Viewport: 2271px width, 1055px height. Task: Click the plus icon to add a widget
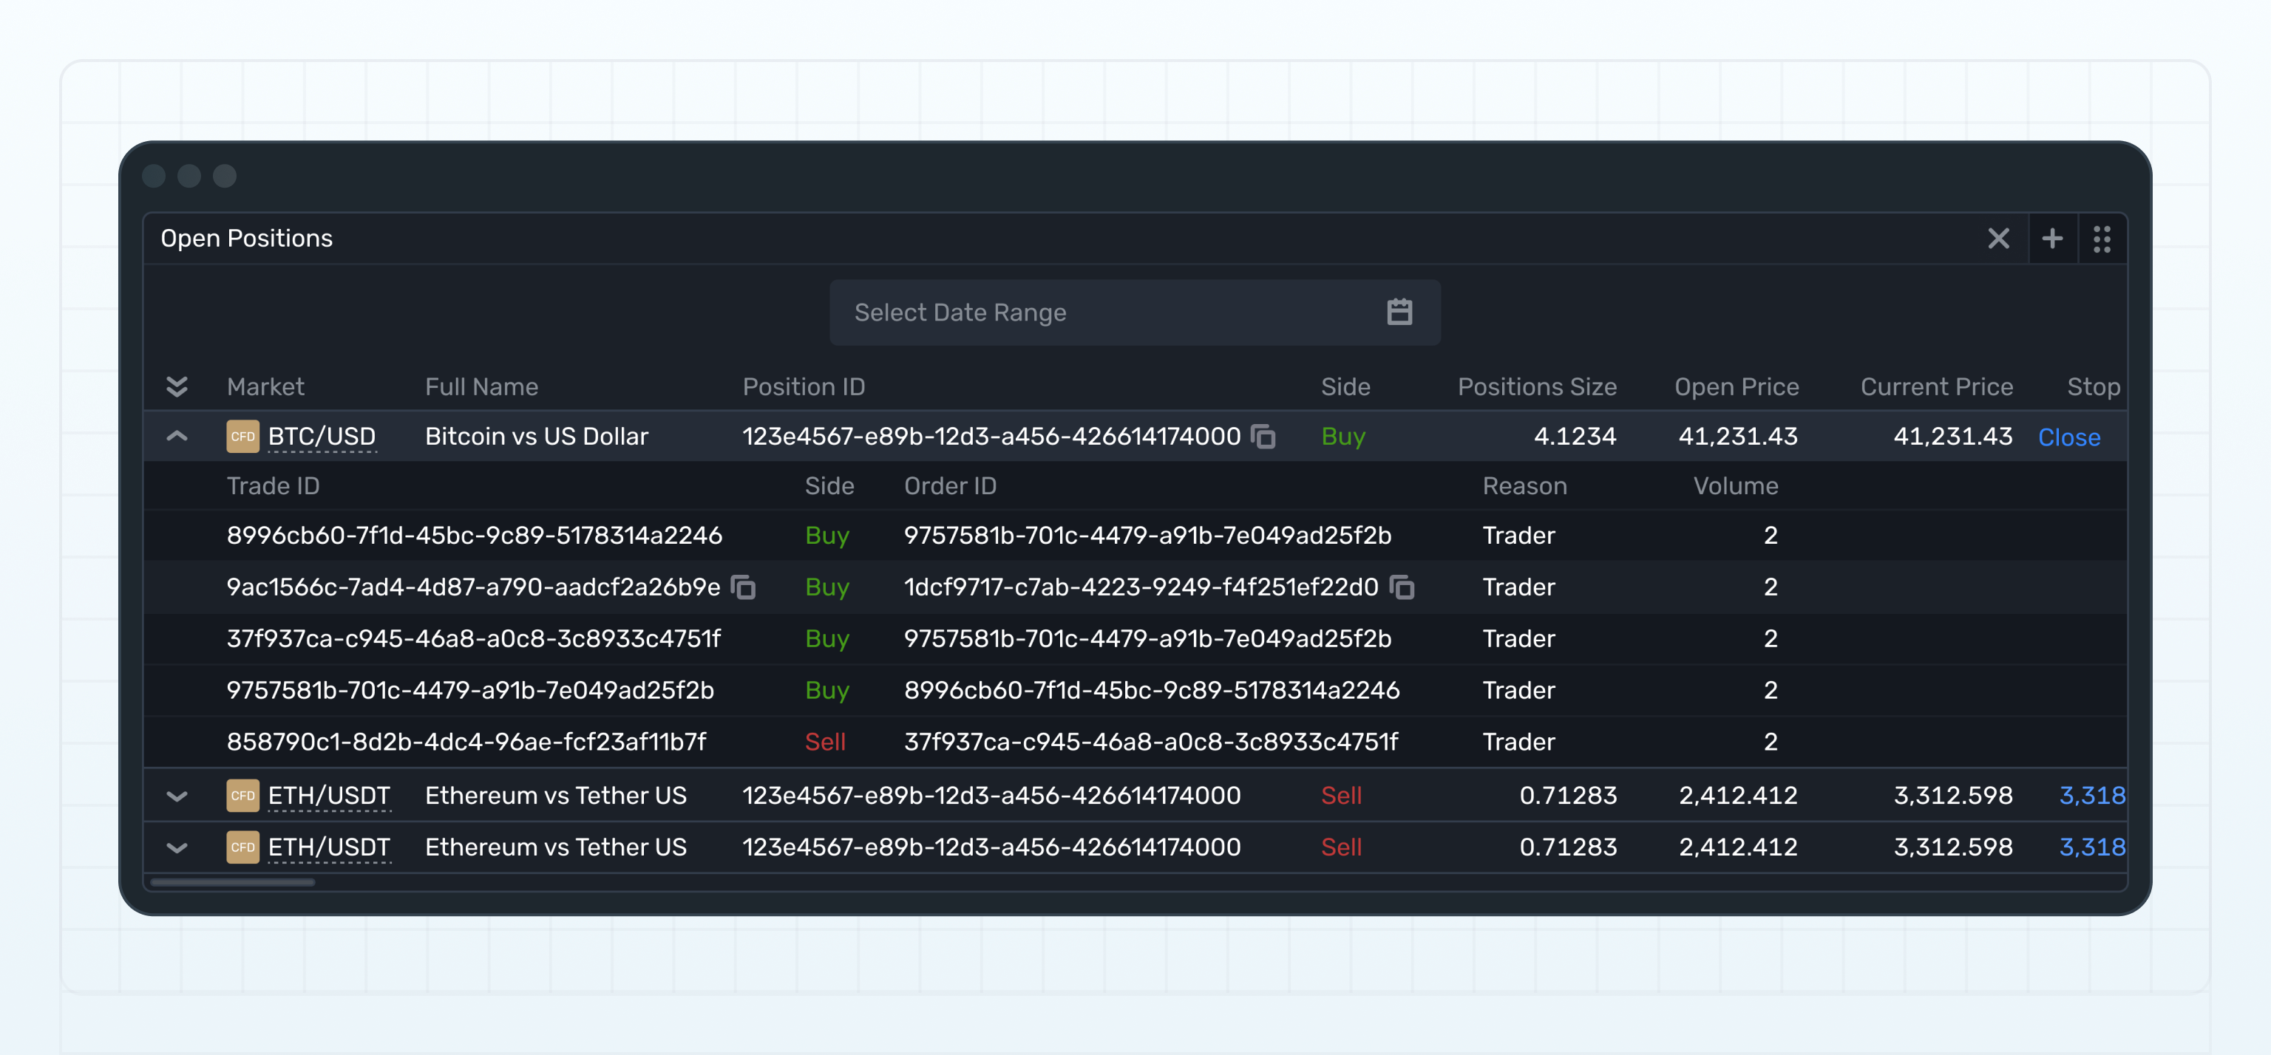click(x=2052, y=239)
